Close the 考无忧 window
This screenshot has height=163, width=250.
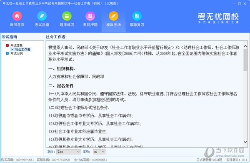(x=245, y=4)
